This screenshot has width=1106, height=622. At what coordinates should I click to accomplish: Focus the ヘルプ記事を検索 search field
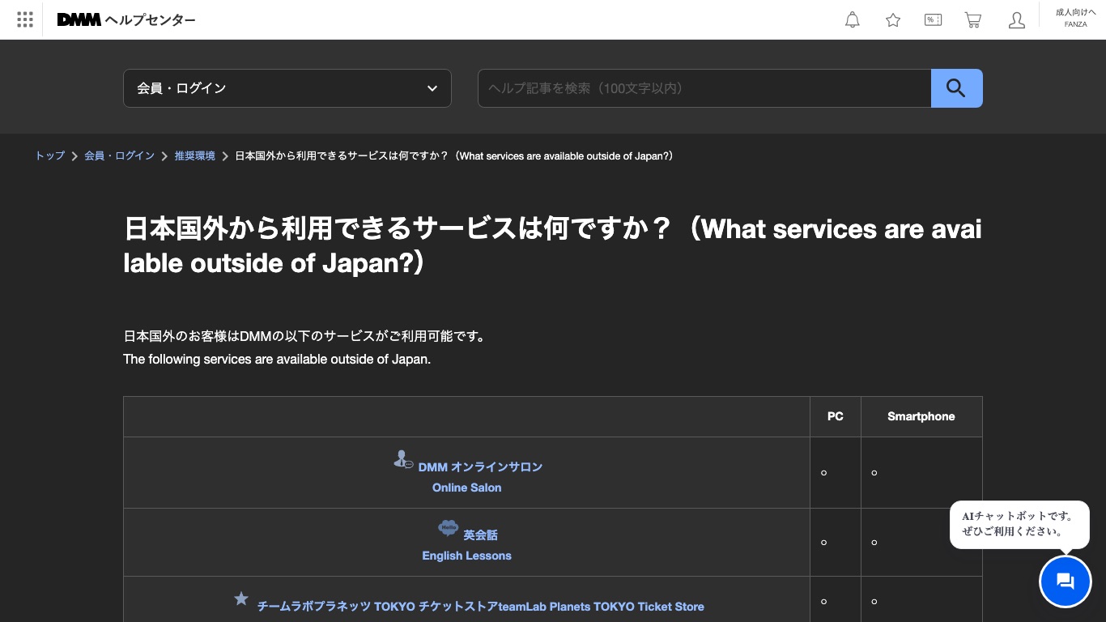pyautogui.click(x=704, y=88)
